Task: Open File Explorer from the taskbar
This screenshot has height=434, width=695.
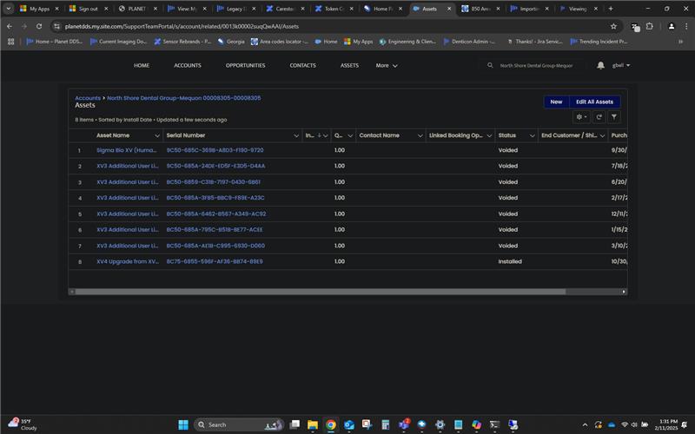Action: coord(313,424)
